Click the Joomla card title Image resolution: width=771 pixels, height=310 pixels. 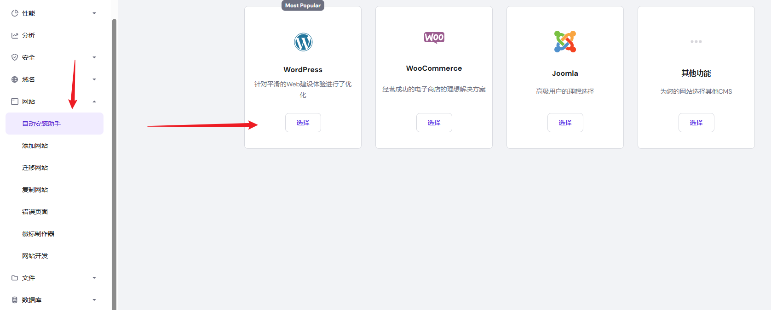click(x=565, y=73)
